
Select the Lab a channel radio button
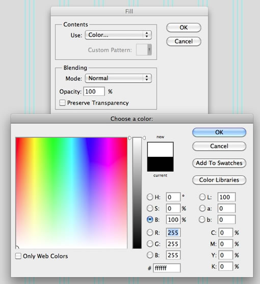coord(202,208)
